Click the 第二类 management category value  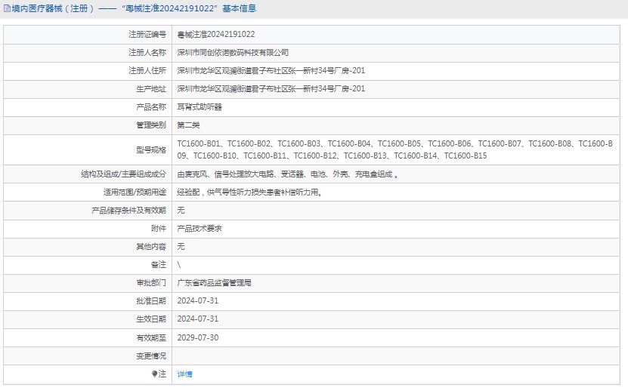click(x=188, y=125)
